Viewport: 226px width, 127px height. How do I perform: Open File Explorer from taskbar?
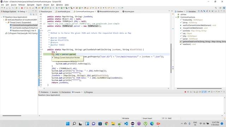113,123
